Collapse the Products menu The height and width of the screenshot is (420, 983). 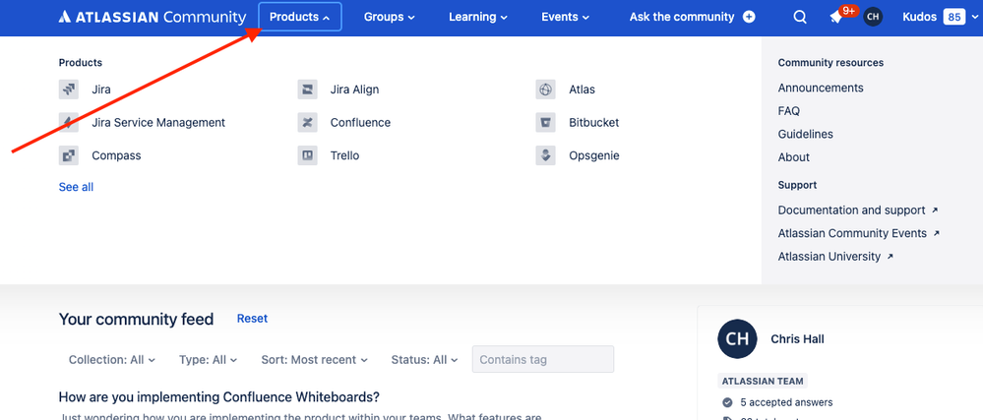pos(300,17)
